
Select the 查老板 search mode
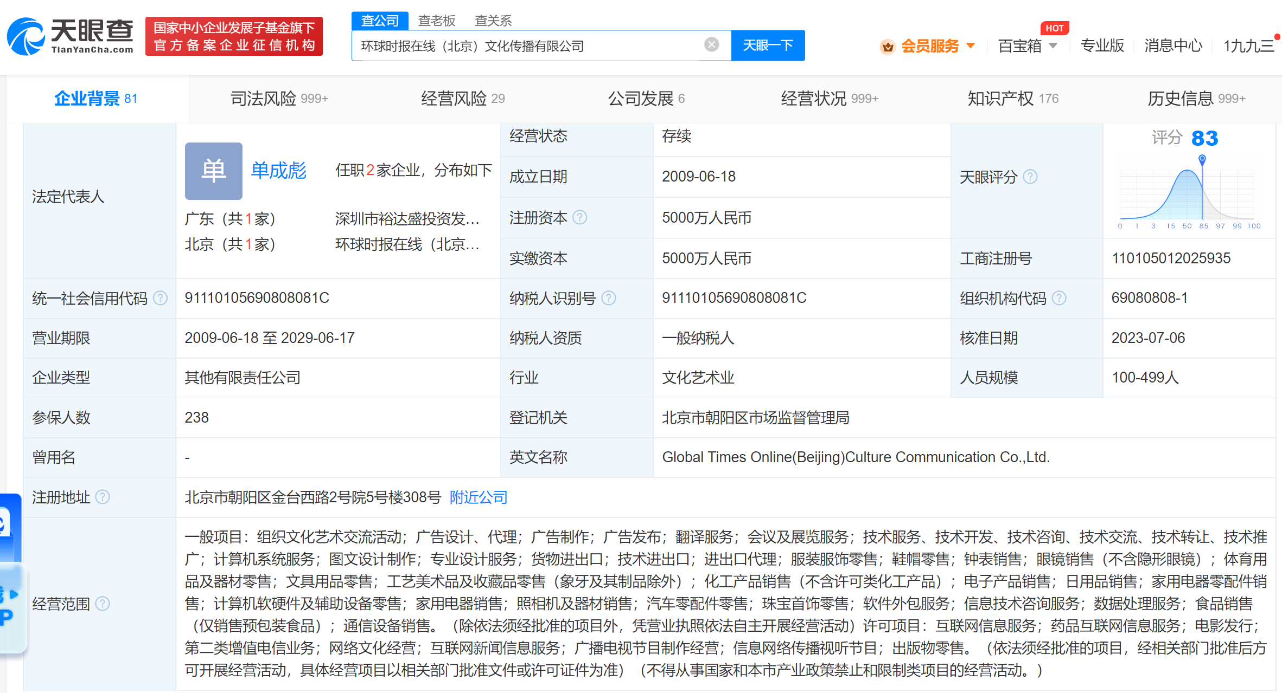coord(436,21)
